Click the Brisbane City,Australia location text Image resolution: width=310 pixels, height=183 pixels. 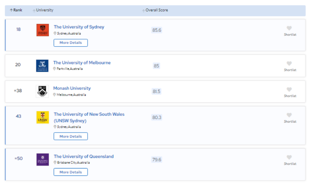click(x=73, y=162)
